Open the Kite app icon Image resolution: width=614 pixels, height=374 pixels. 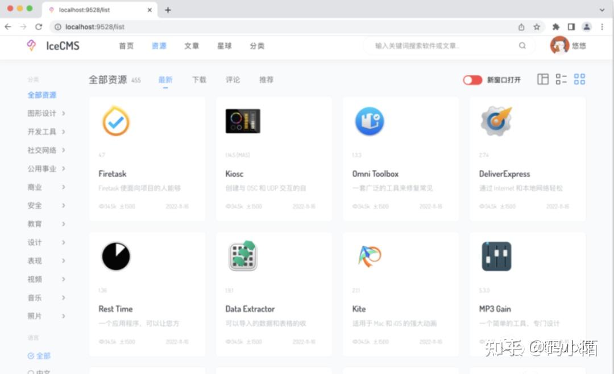(370, 257)
